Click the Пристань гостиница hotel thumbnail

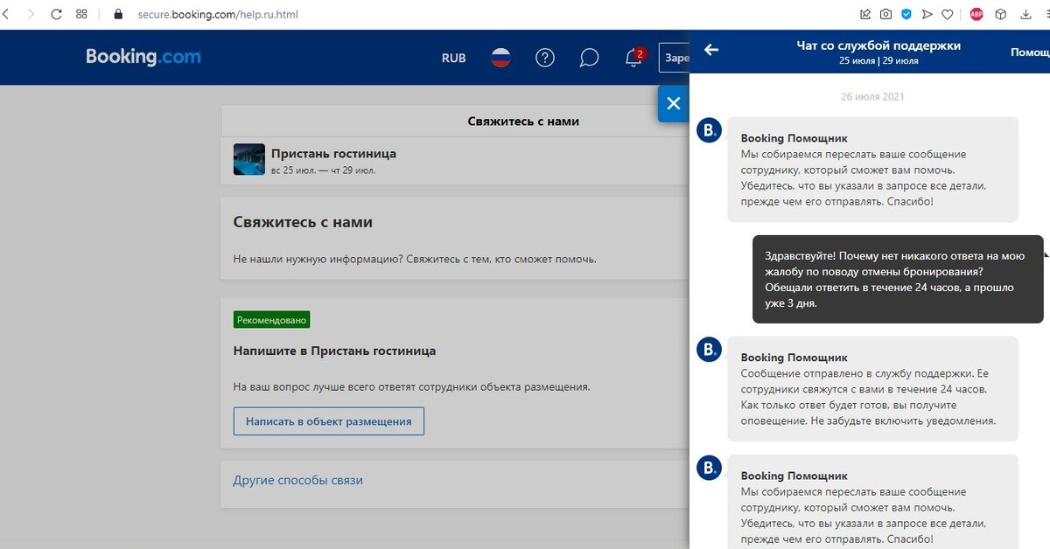pyautogui.click(x=249, y=159)
